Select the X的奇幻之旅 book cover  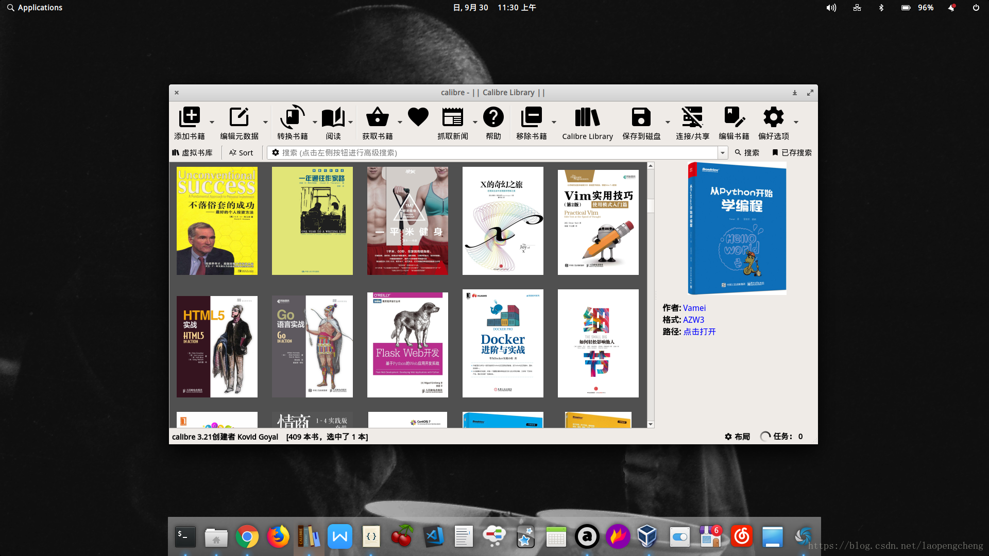pos(503,221)
